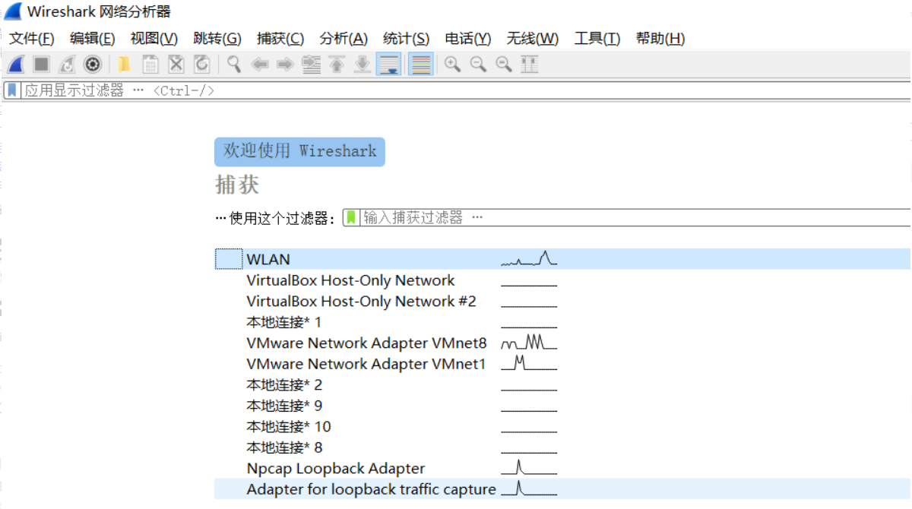Reload the capture file
Image resolution: width=912 pixels, height=509 pixels.
(x=201, y=65)
